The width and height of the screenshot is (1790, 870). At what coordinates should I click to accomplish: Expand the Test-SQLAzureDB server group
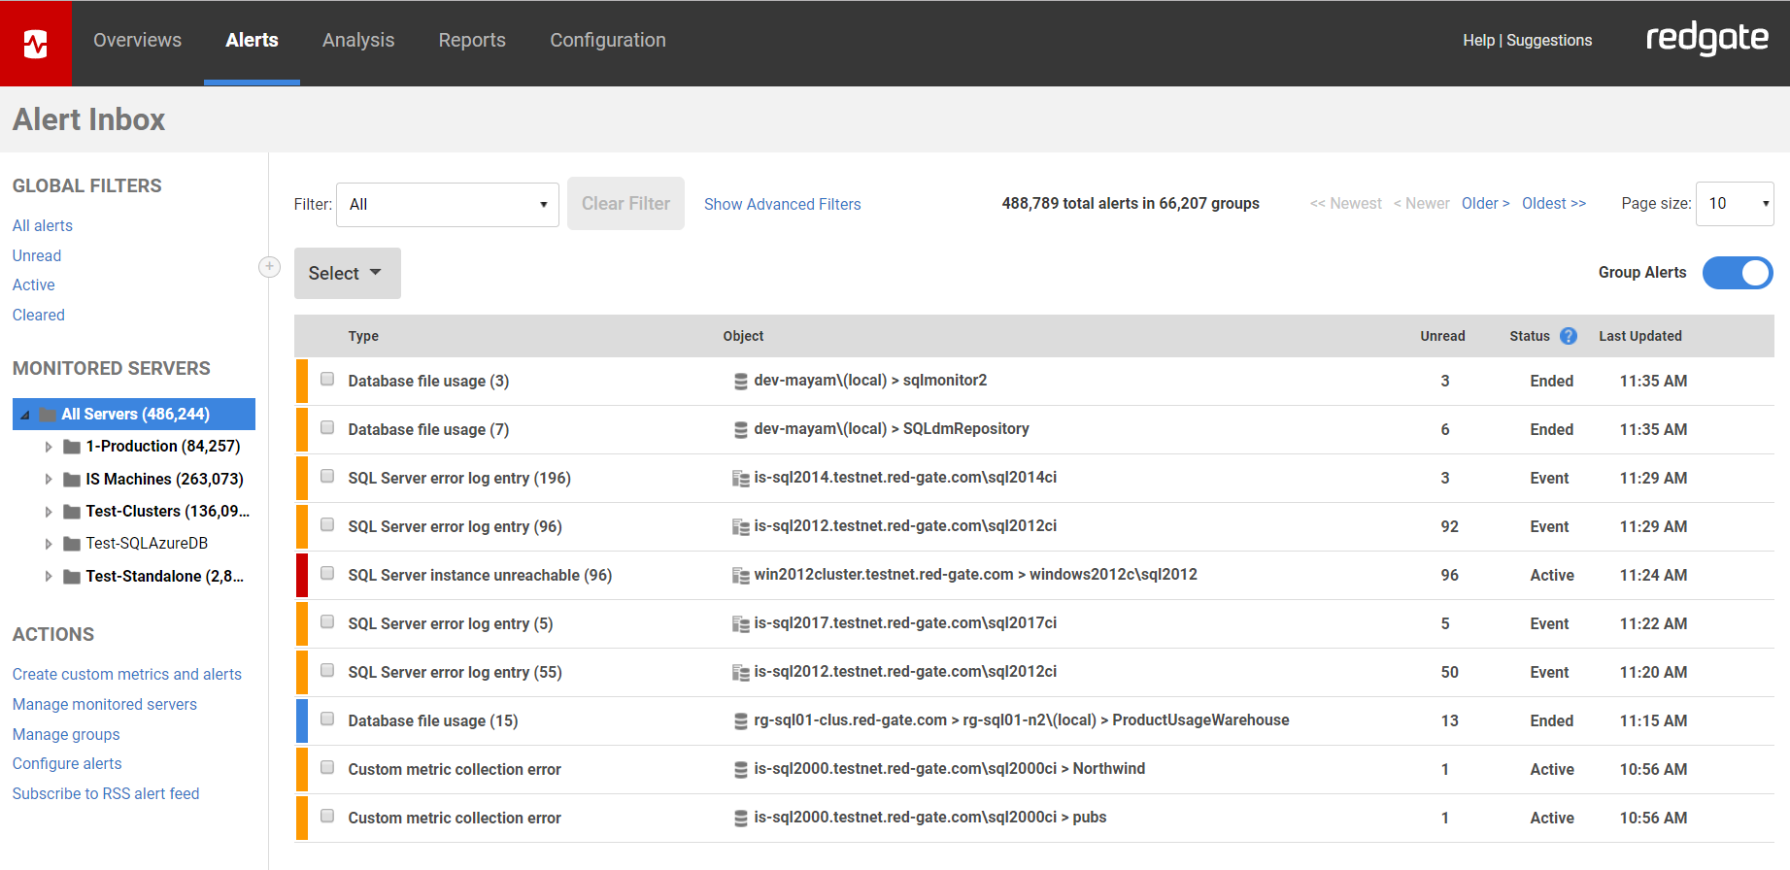click(49, 545)
